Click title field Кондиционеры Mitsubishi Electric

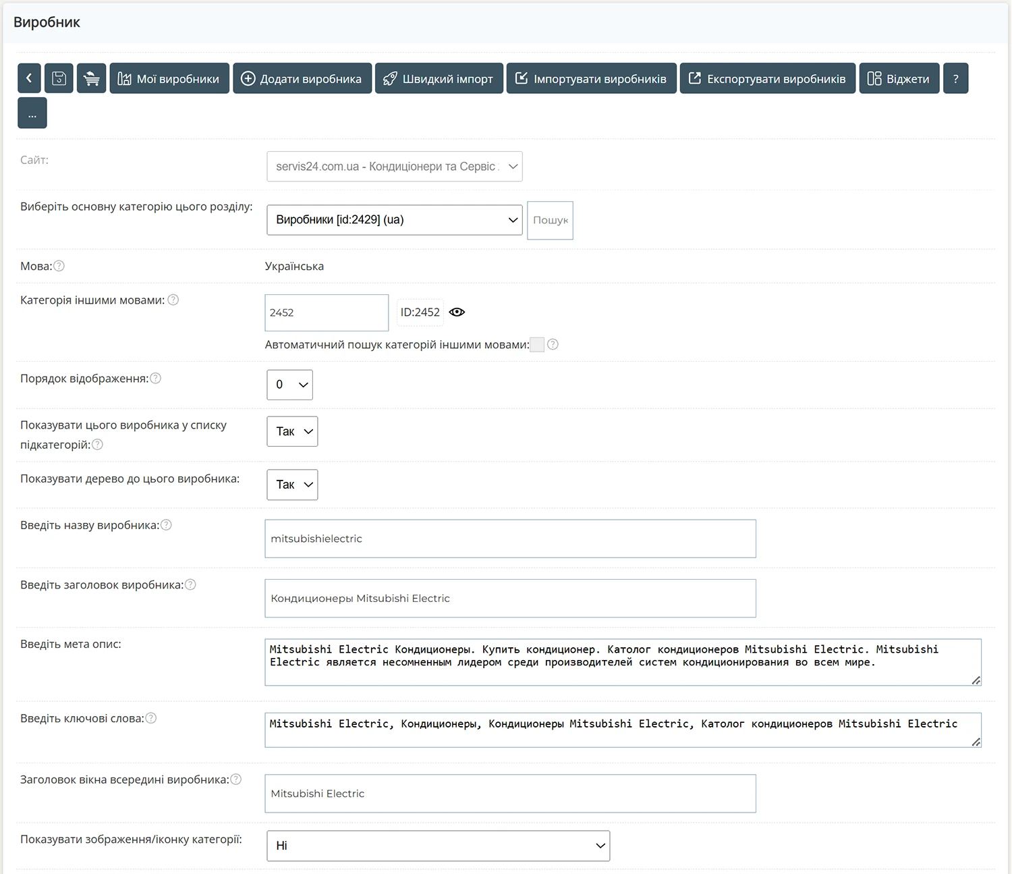pos(510,598)
